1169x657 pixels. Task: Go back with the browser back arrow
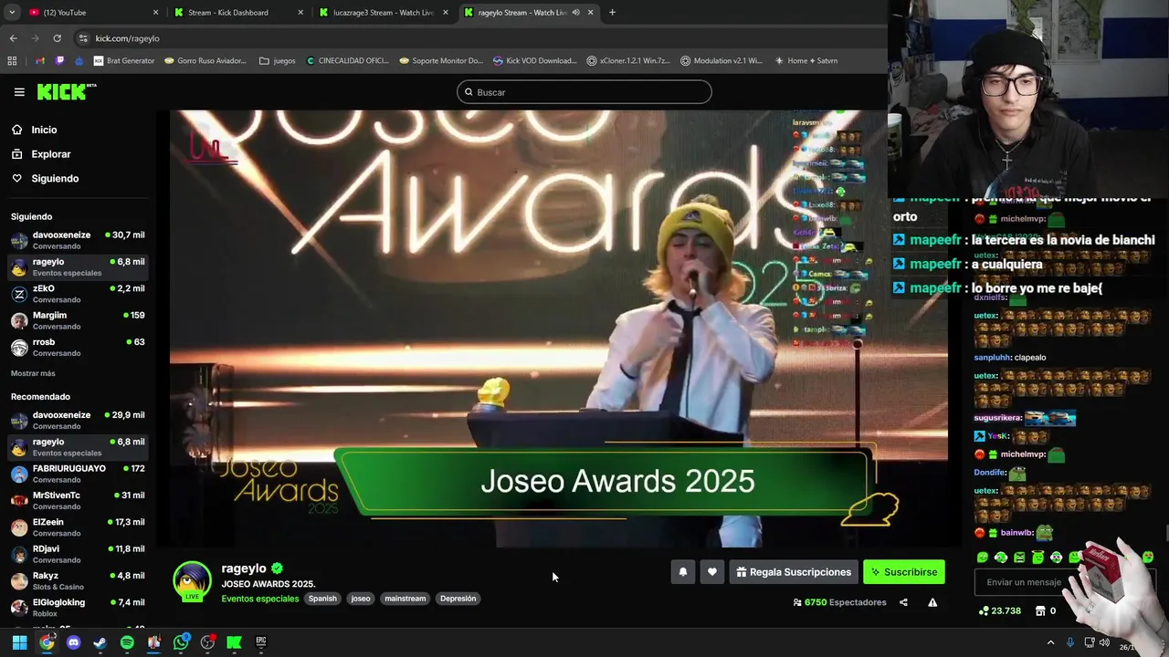coord(13,38)
